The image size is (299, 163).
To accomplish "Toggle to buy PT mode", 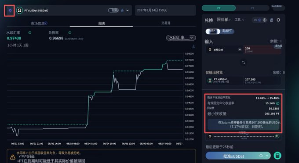I will [x=213, y=31].
